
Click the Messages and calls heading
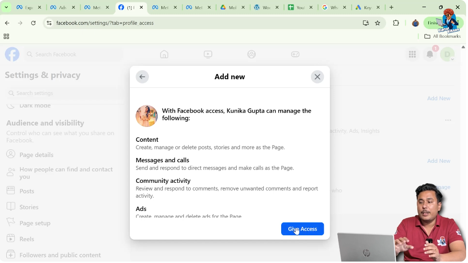click(163, 161)
